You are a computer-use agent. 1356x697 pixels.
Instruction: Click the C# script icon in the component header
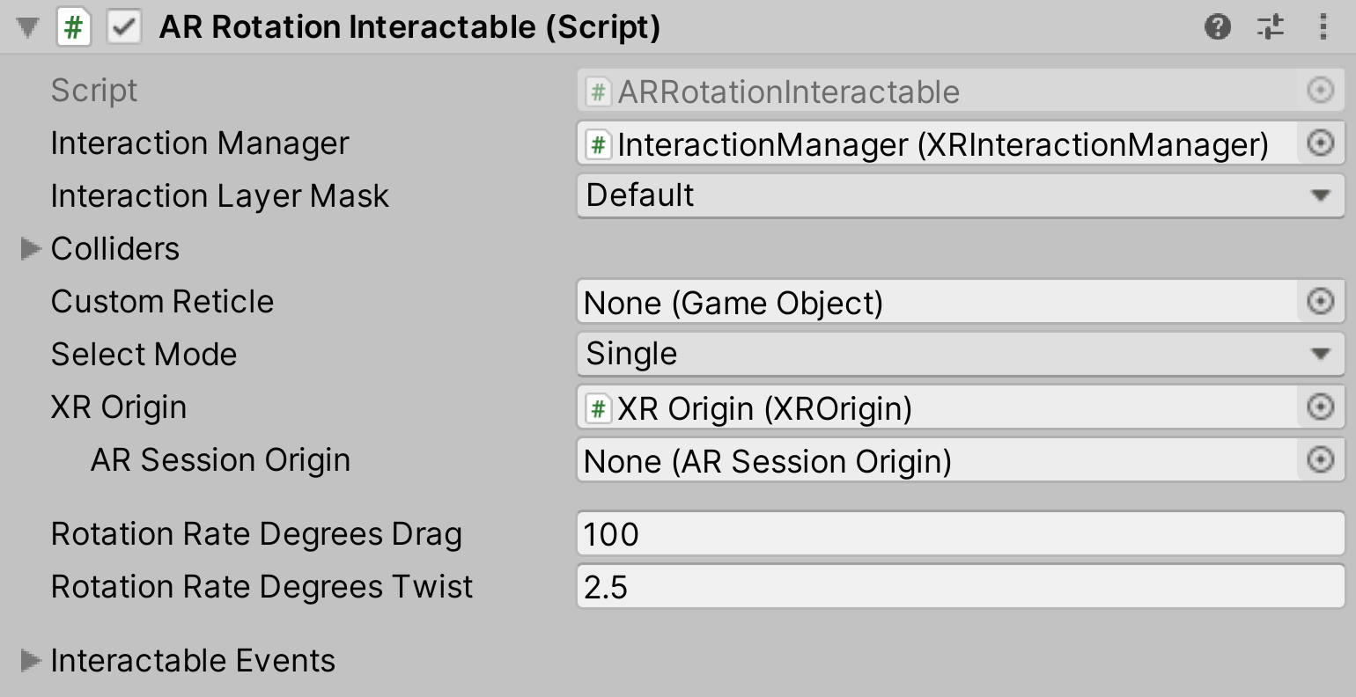point(74,26)
